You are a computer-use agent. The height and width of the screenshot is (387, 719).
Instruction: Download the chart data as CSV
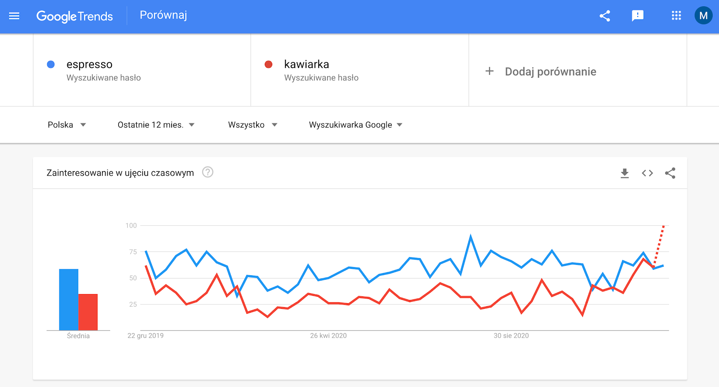(x=625, y=172)
